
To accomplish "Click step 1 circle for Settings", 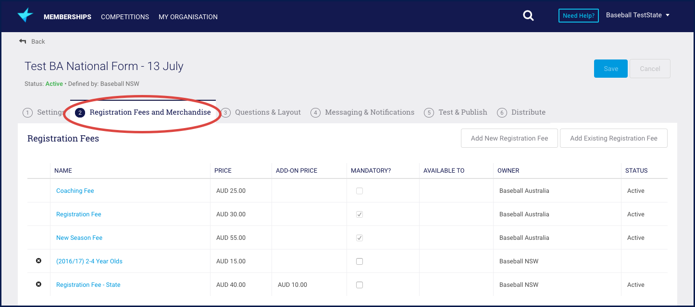I will (x=27, y=113).
